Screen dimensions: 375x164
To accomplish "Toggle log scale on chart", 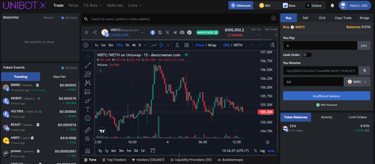I will tap(262, 150).
